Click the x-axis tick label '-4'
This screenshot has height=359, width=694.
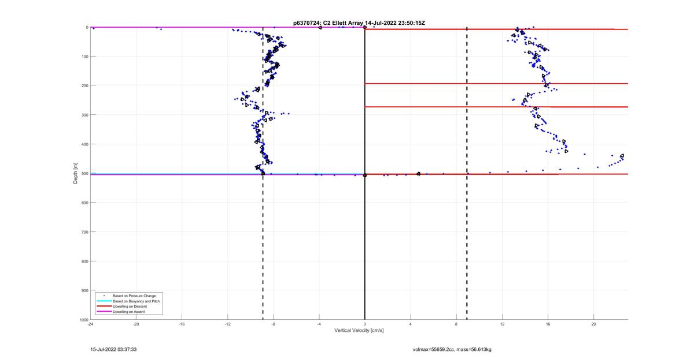pyautogui.click(x=319, y=324)
